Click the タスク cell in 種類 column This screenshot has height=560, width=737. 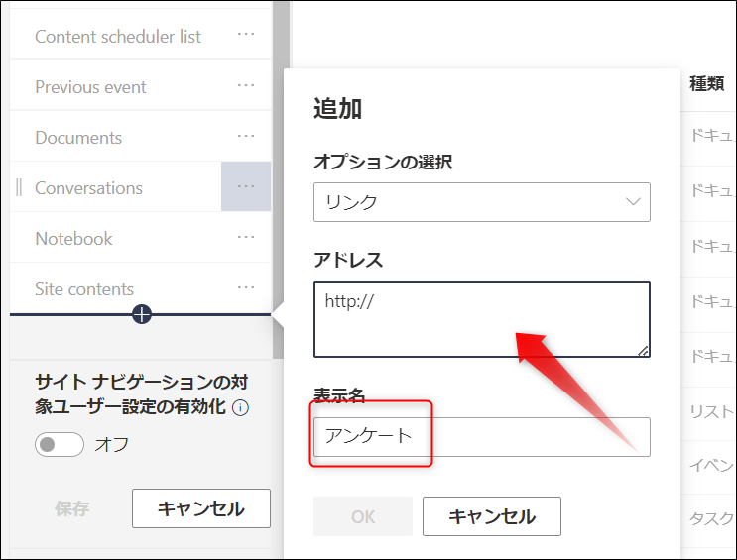(711, 518)
